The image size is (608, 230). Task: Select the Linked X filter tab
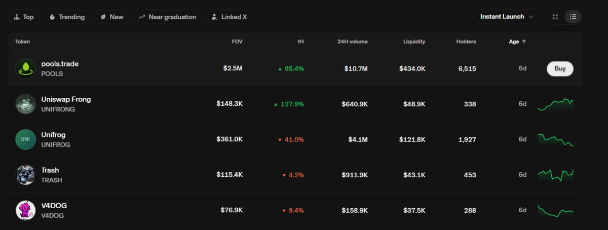tap(230, 17)
